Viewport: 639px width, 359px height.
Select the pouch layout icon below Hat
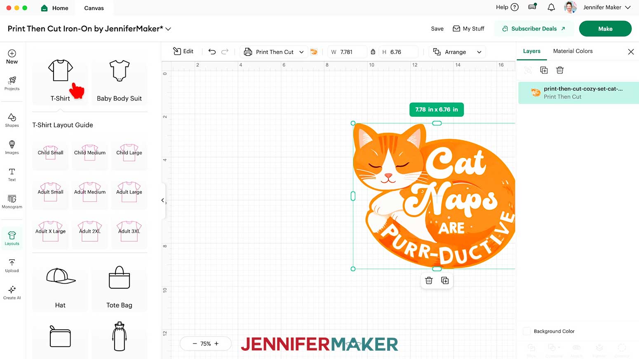[x=60, y=336]
